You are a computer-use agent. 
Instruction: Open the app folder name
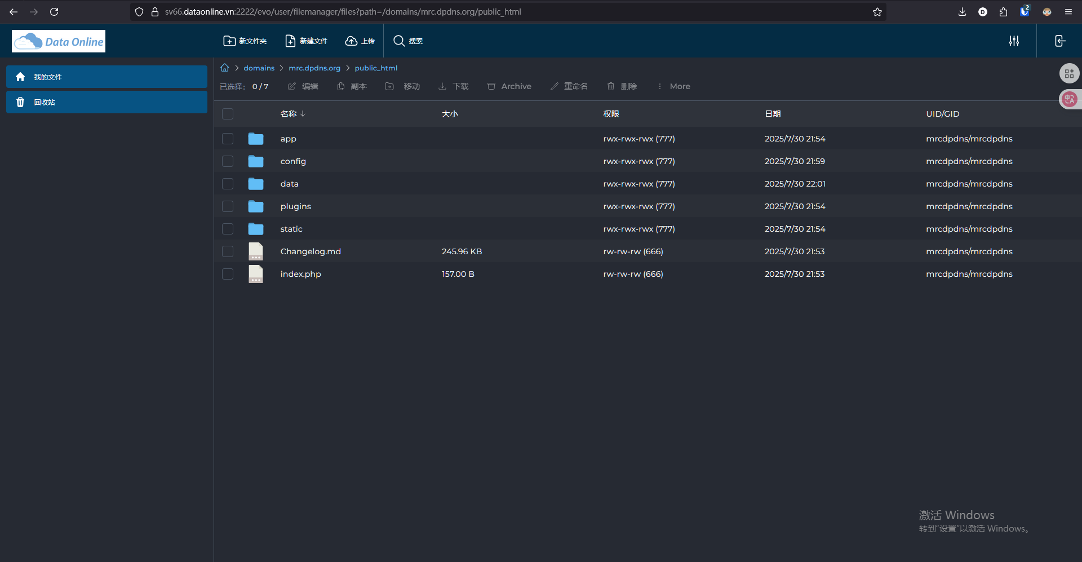point(288,139)
